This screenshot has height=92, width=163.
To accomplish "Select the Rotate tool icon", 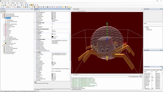I will coord(34,5).
